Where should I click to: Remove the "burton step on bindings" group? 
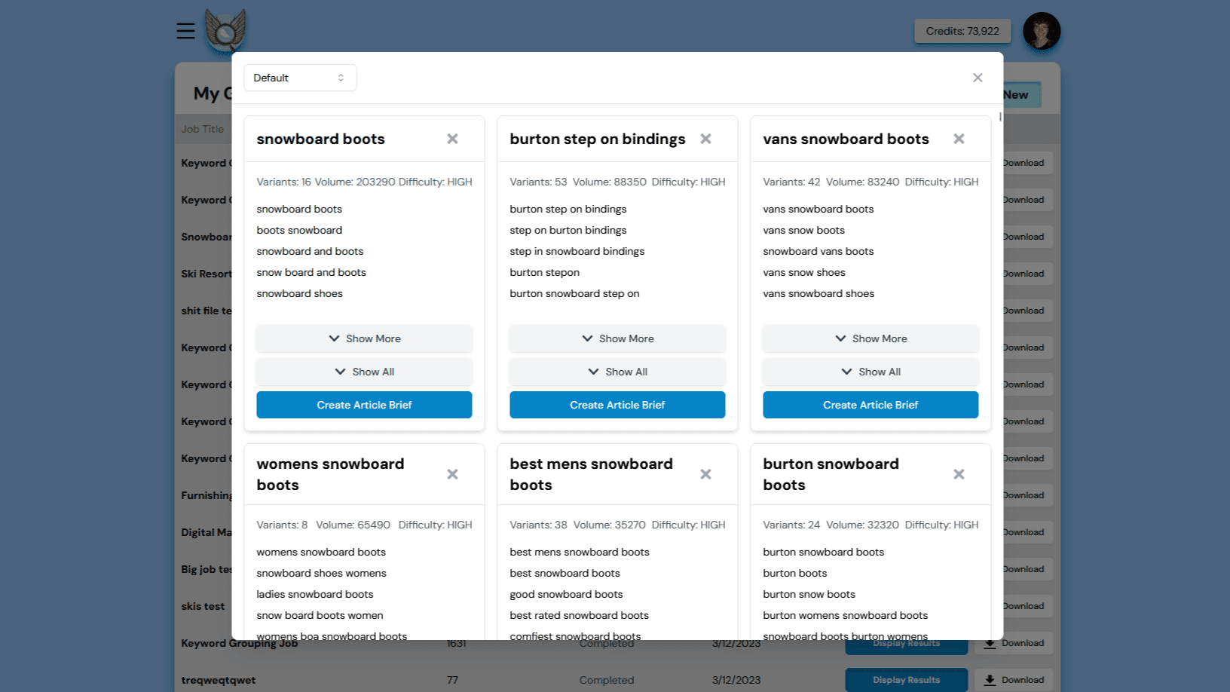point(705,139)
